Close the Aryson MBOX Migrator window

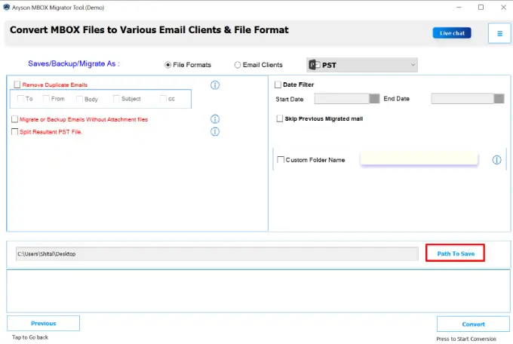pos(503,8)
